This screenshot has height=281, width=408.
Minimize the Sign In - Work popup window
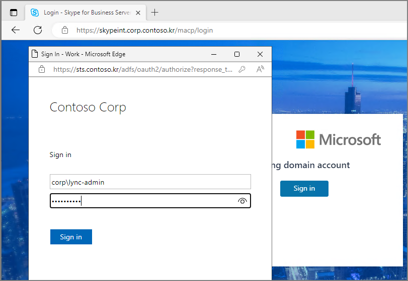pos(214,54)
